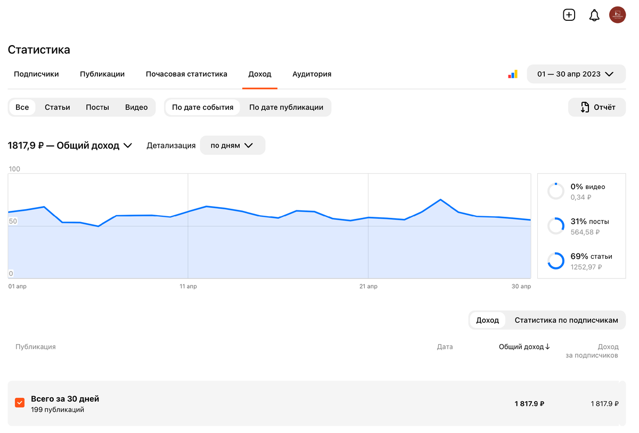Switch to По дате публикации

point(286,107)
